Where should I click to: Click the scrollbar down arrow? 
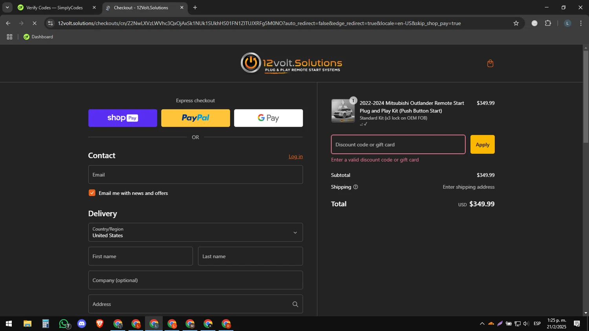click(x=586, y=313)
